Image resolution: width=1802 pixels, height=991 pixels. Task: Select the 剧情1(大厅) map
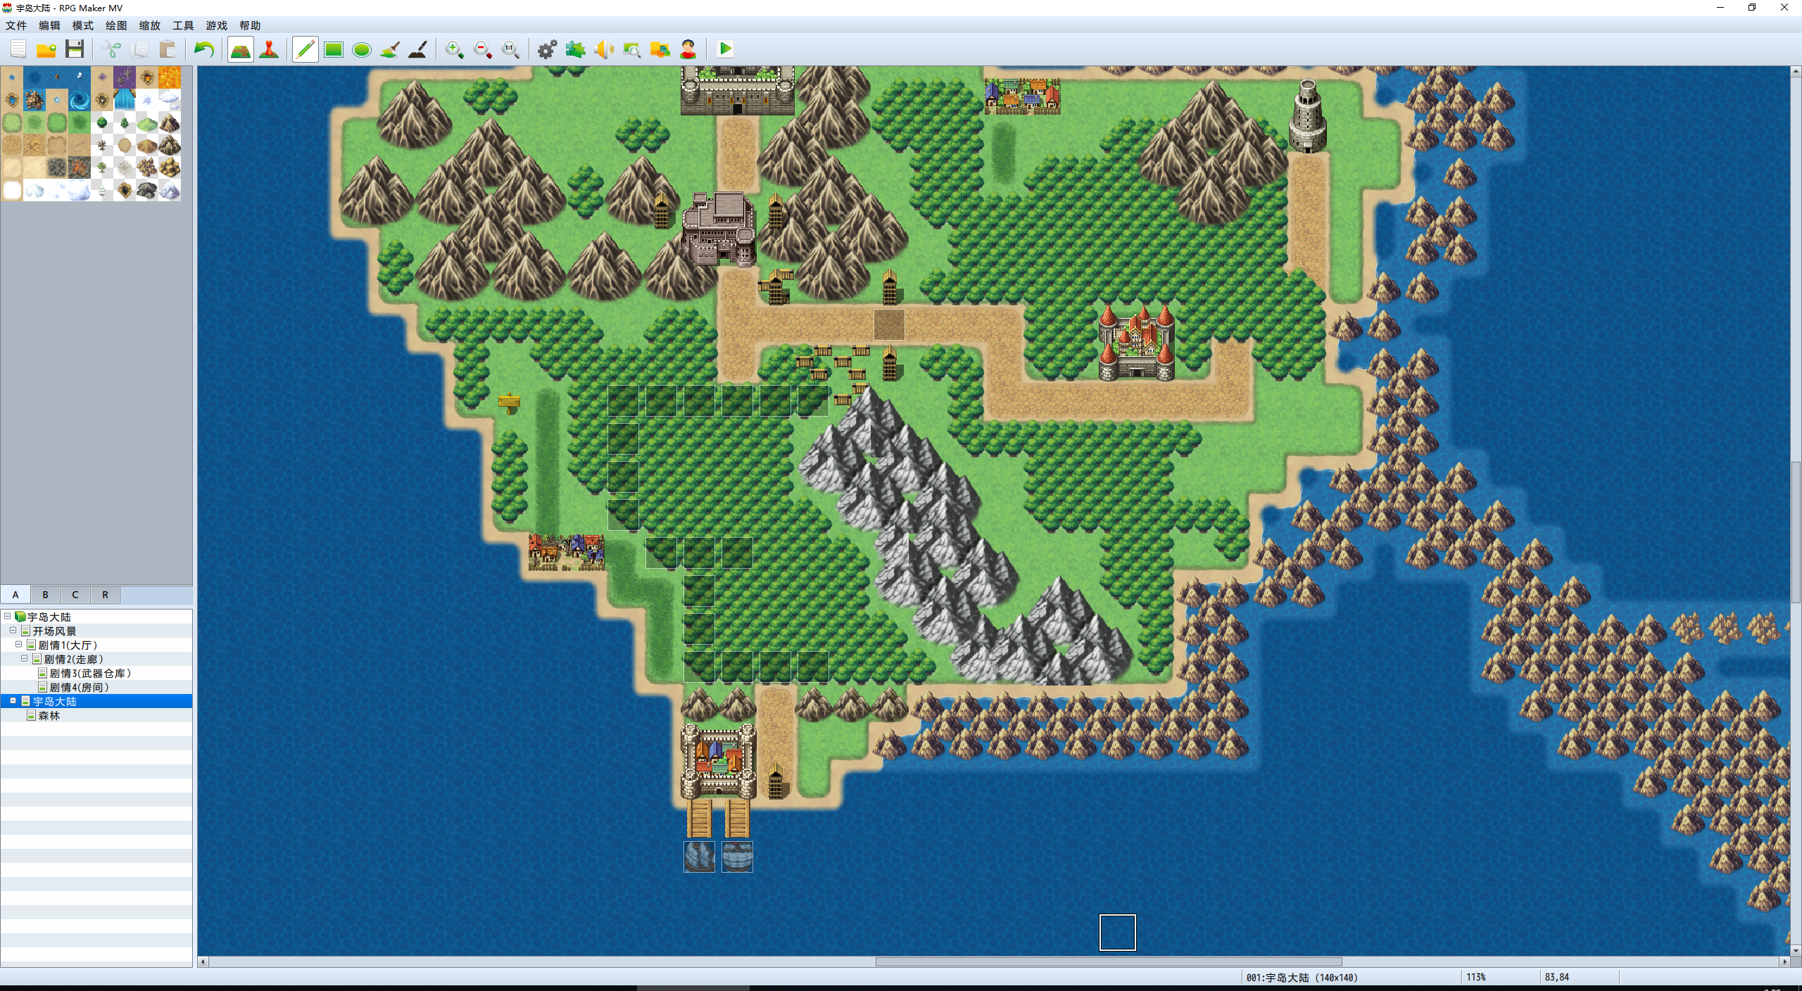[x=68, y=645]
